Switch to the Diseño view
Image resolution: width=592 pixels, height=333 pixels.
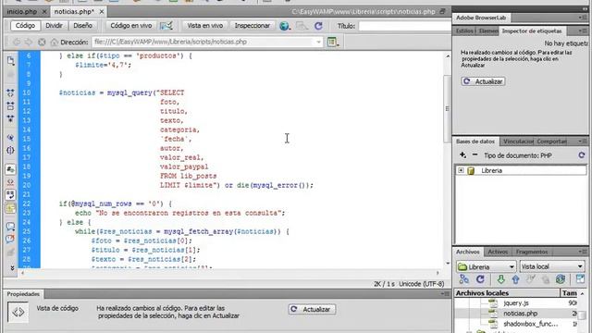[x=82, y=26]
